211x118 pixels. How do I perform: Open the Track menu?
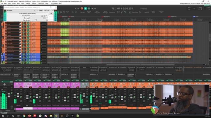point(23,4)
